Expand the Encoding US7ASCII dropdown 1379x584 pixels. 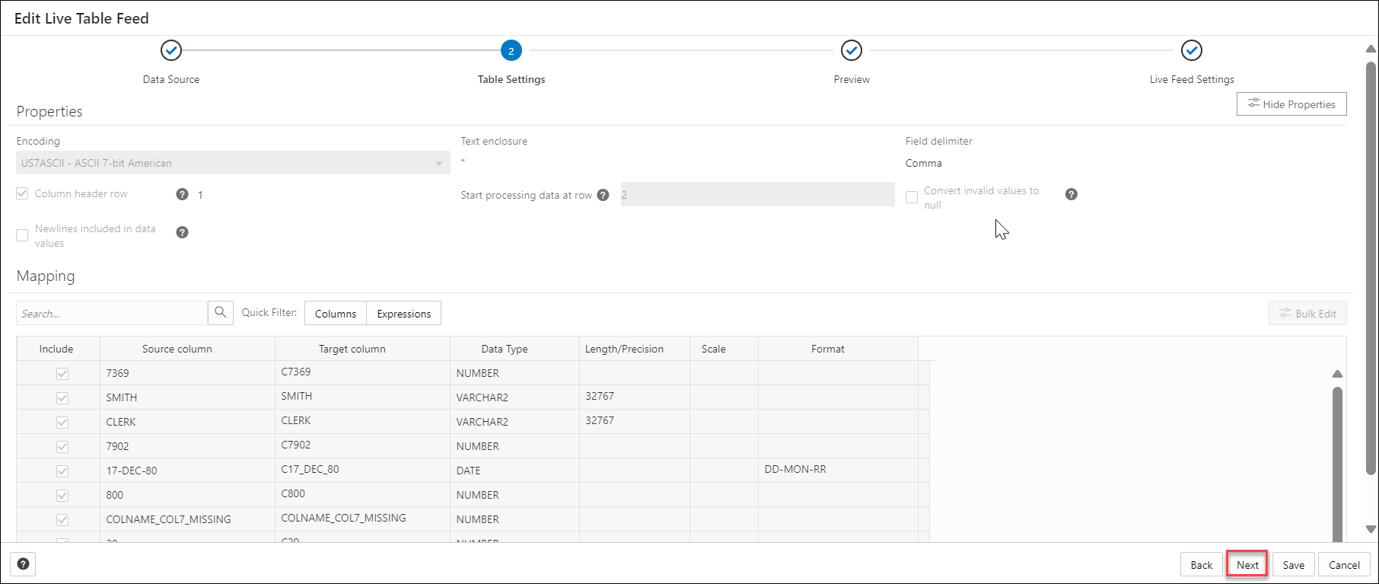tap(233, 163)
